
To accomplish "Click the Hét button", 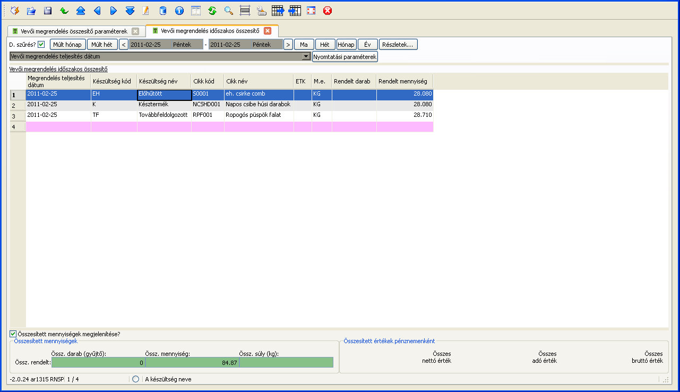I will [325, 45].
